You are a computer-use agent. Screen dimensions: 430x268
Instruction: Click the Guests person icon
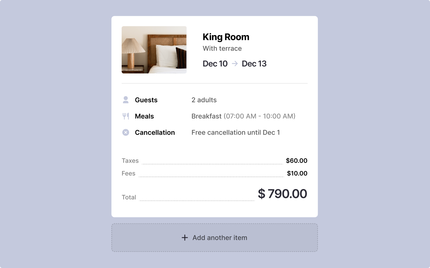pos(126,100)
